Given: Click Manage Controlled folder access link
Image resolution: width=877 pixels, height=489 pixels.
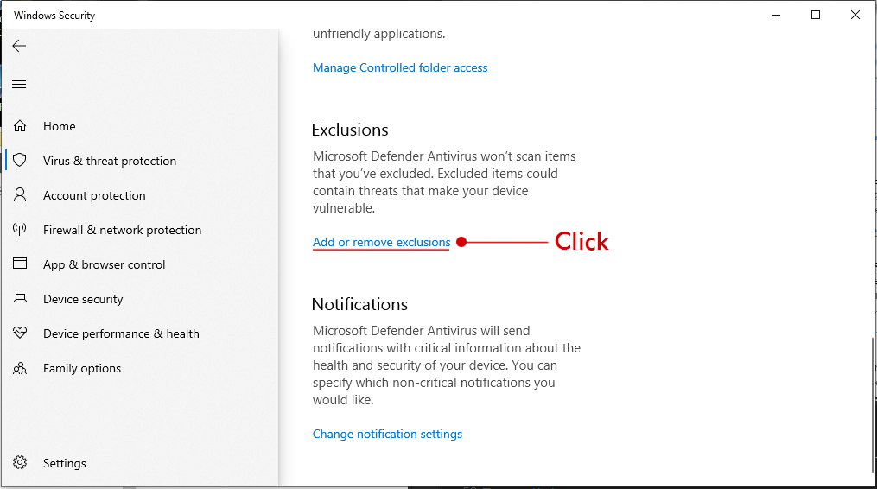Looking at the screenshot, I should coord(400,67).
